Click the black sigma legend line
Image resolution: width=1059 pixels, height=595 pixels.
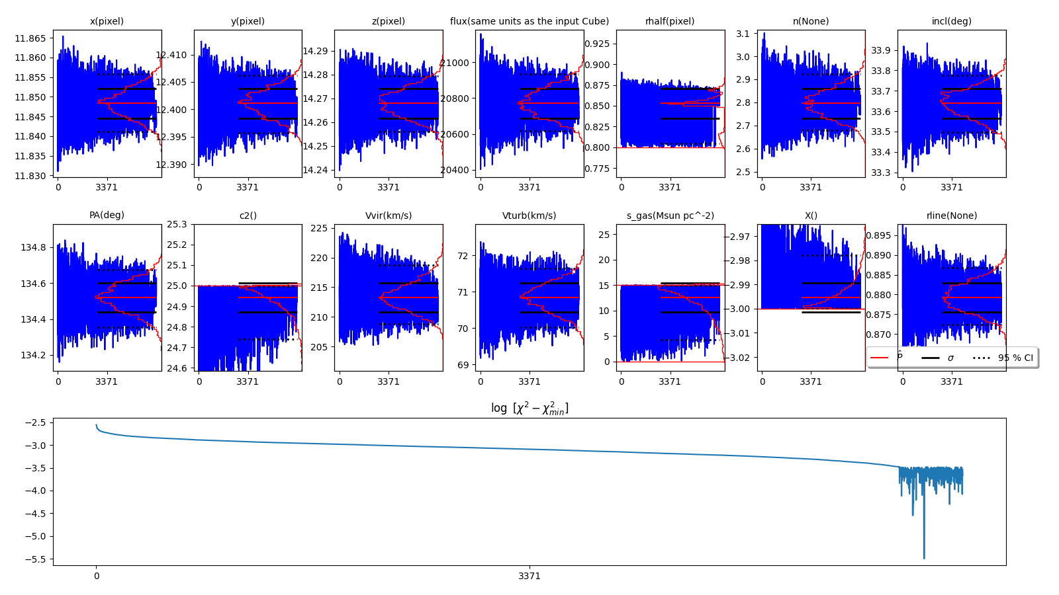coord(930,358)
